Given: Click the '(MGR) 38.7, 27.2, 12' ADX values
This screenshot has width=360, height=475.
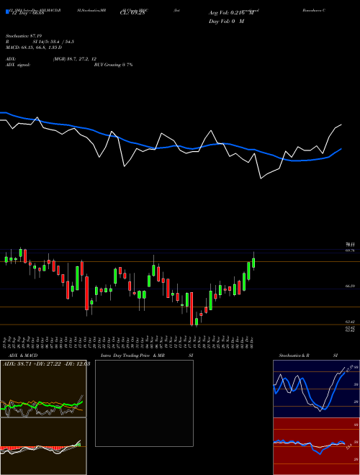Looking at the screenshot, I should click(75, 59).
